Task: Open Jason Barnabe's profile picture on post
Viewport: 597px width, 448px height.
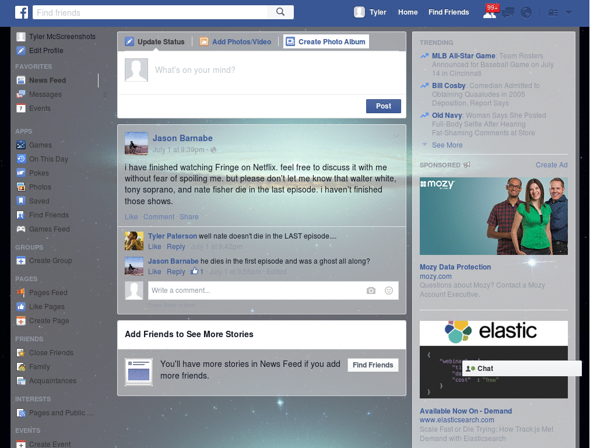Action: pyautogui.click(x=136, y=143)
